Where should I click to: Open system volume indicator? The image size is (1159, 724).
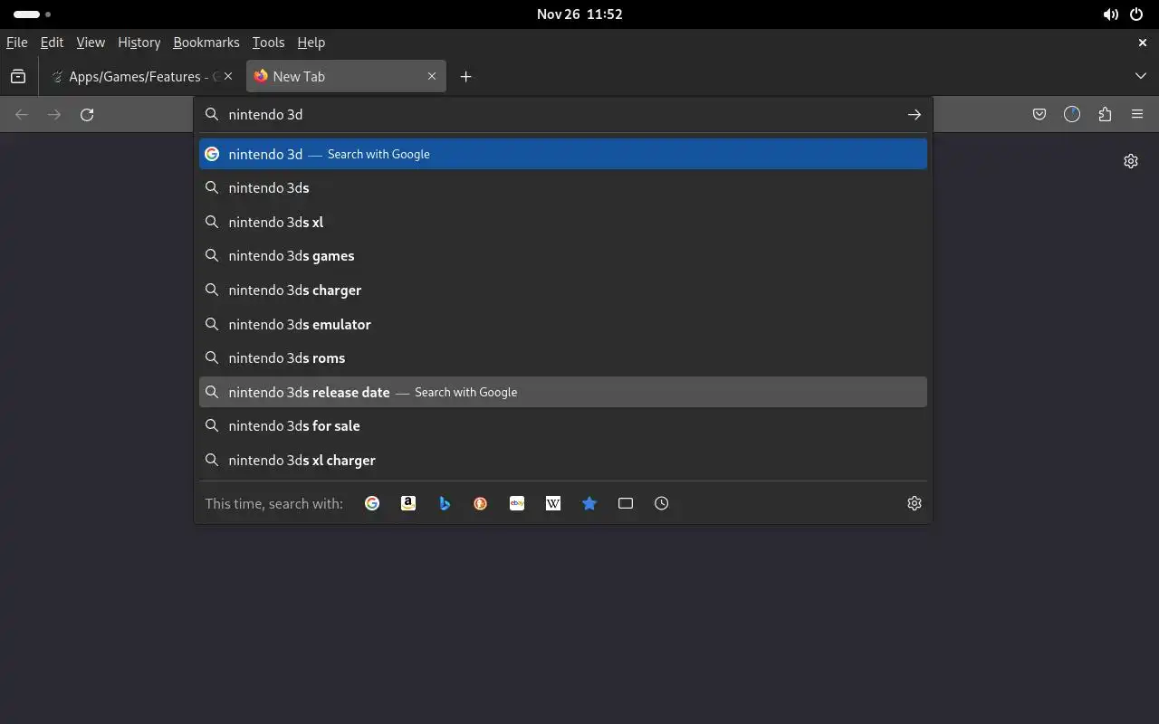point(1110,14)
